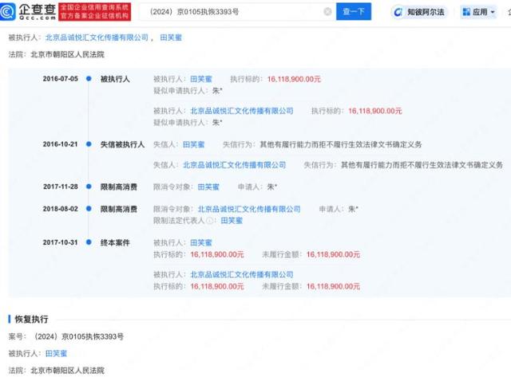Click 北京市朝阳区人民法院 text at bottom

[x=67, y=370]
